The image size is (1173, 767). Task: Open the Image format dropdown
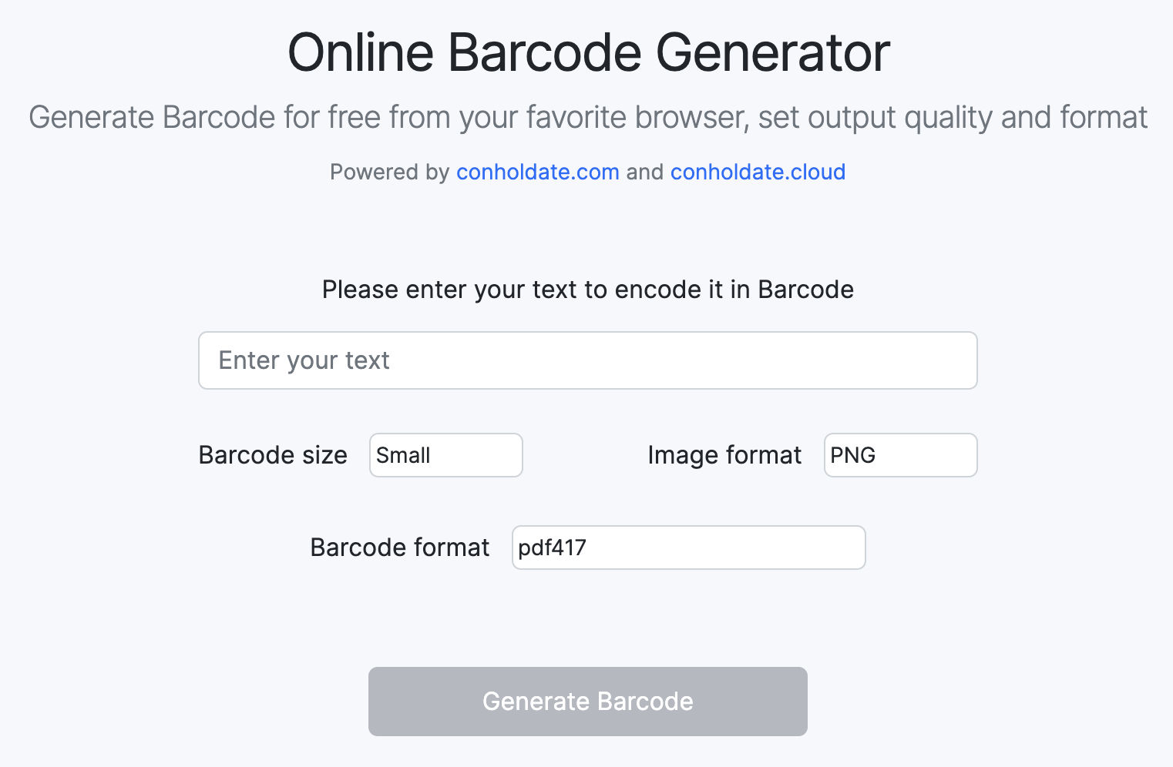click(900, 455)
